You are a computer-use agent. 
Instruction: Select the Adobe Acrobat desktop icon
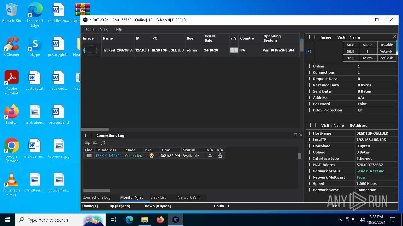point(12,83)
